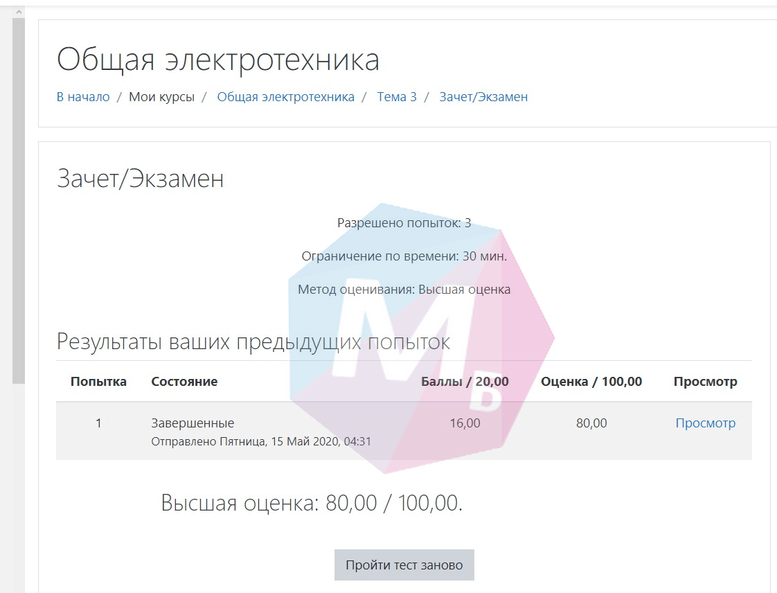Open "Общая электротехника" course breadcrumb link
The width and height of the screenshot is (777, 593).
pos(285,97)
